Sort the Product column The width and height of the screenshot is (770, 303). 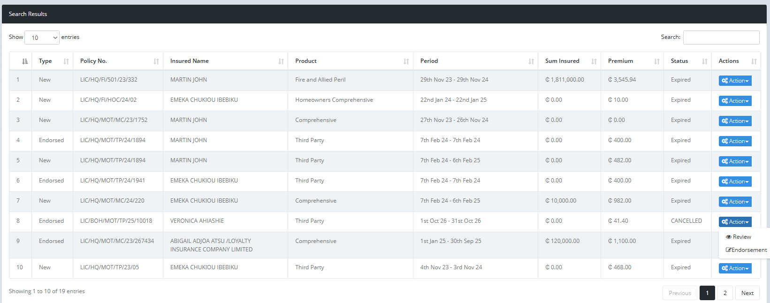tap(406, 61)
